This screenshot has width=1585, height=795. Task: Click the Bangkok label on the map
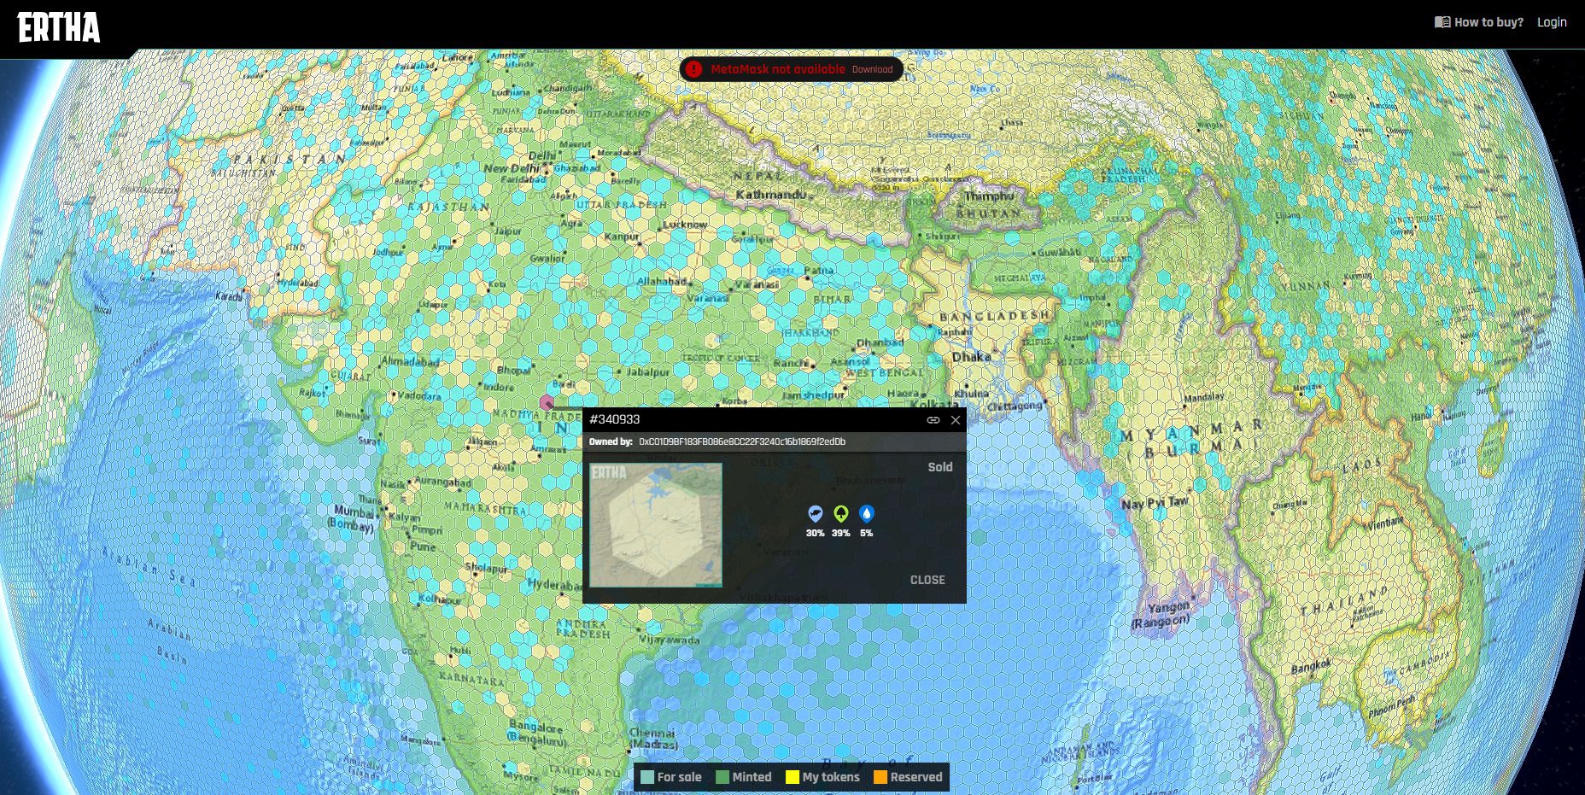tap(1311, 666)
